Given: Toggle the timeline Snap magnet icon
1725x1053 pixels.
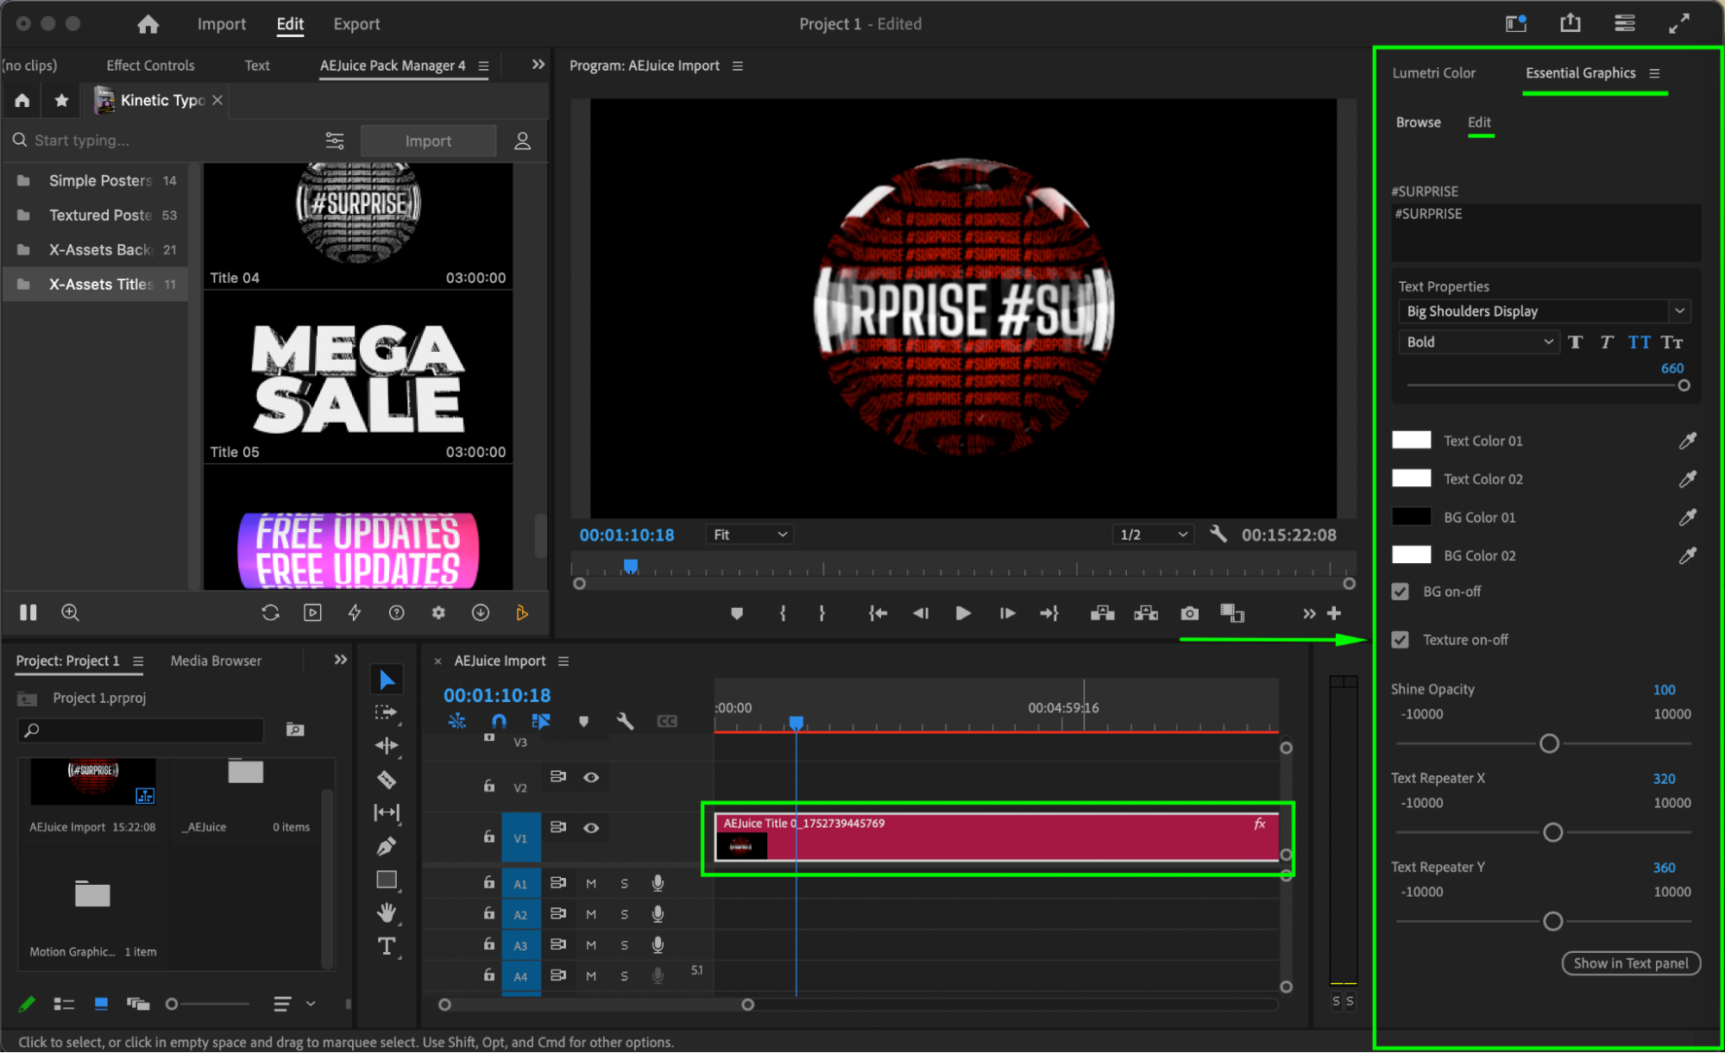Looking at the screenshot, I should [499, 721].
